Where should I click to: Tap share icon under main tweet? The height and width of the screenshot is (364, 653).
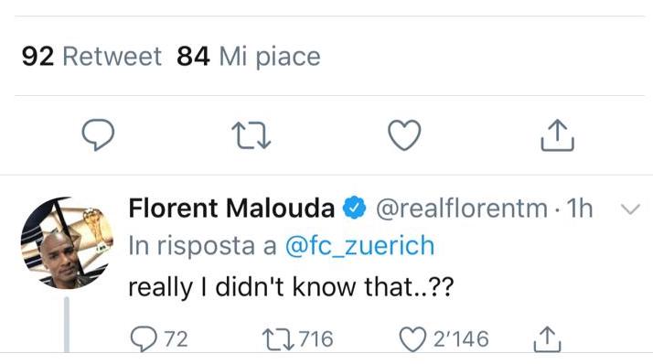557,134
